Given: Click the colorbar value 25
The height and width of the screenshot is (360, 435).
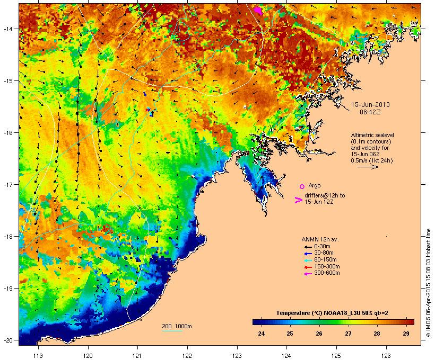Looking at the screenshot, I should click(290, 334).
